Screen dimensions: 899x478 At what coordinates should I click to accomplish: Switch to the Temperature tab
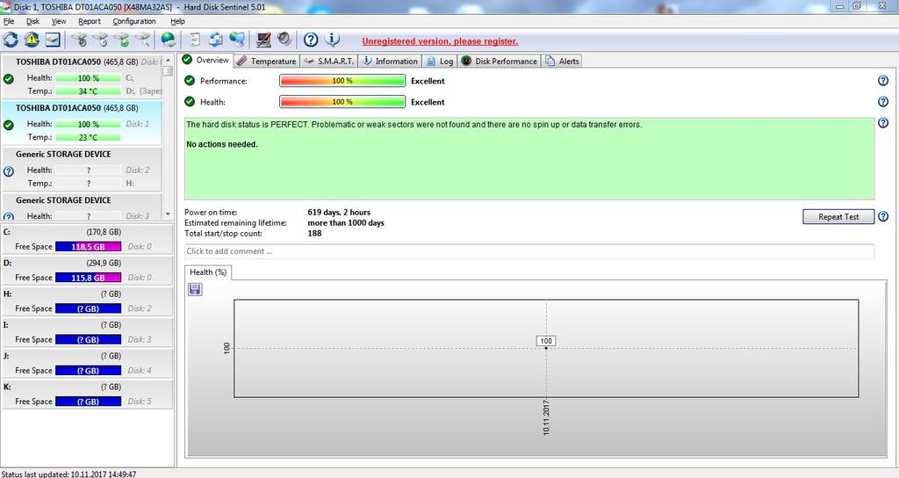click(x=267, y=61)
